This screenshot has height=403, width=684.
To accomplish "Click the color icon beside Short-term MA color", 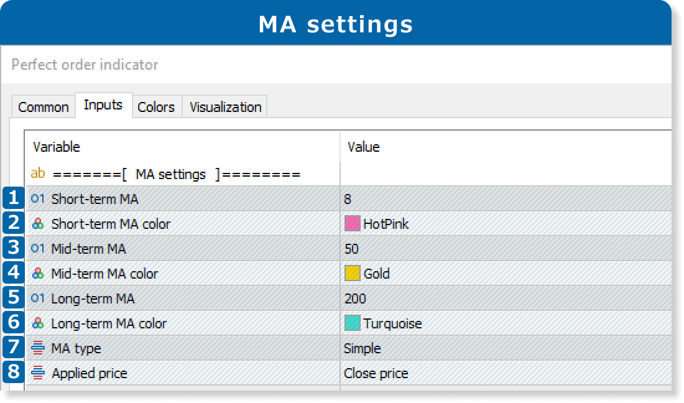I will (x=38, y=224).
